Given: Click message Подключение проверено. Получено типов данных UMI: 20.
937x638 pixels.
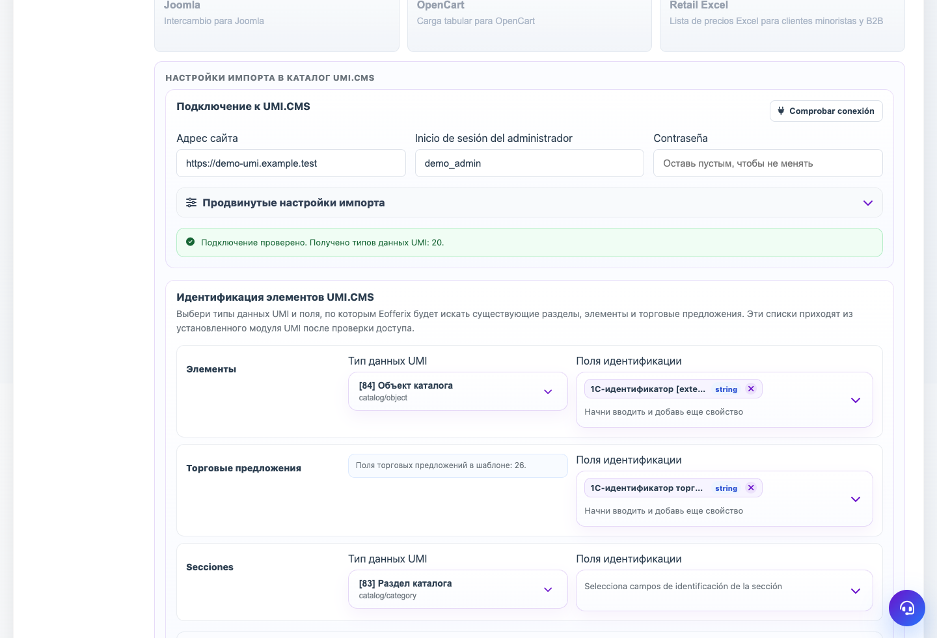Looking at the screenshot, I should coord(322,242).
